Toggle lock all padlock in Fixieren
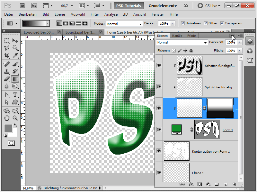The height and width of the screenshot is (192, 257). pyautogui.click(x=191, y=51)
